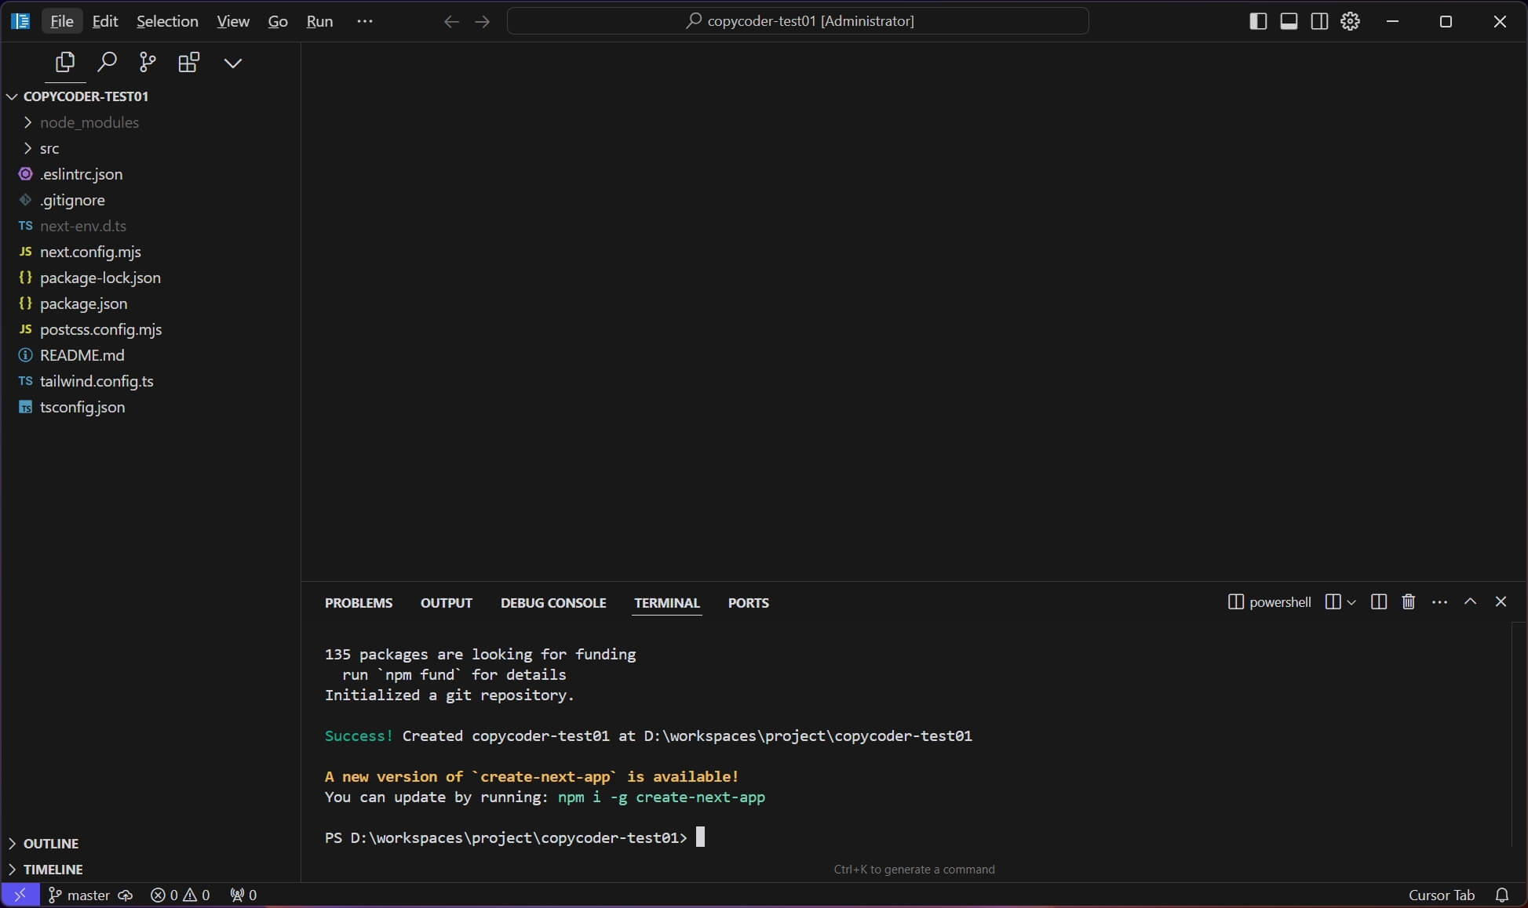Open the Source Control view icon
The width and height of the screenshot is (1528, 908).
148,62
